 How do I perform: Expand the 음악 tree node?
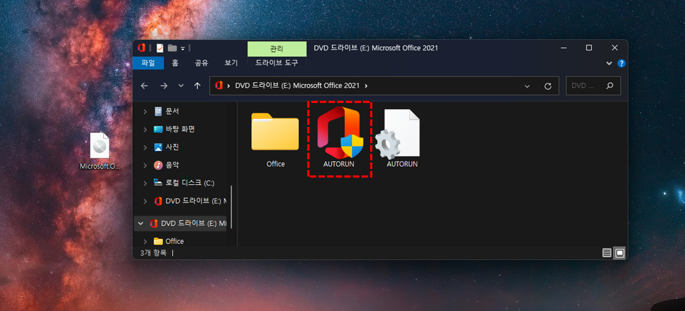coord(145,165)
